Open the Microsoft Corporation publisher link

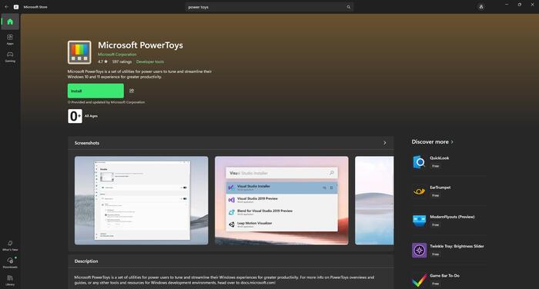point(117,55)
